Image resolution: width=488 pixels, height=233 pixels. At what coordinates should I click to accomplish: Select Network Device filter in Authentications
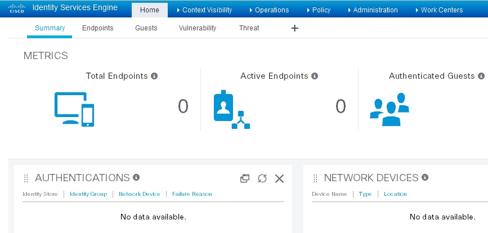pos(140,194)
